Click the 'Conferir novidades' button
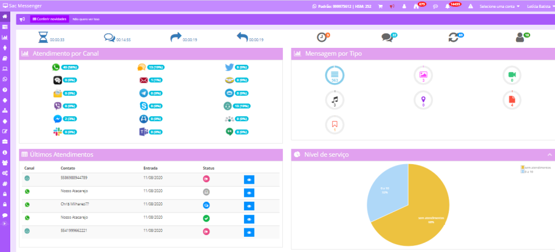Screen dimensions: 555x252 49,19
